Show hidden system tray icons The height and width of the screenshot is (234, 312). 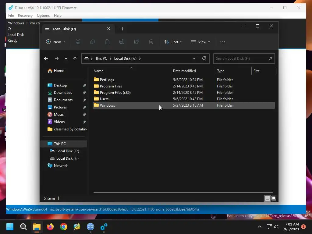click(x=260, y=227)
